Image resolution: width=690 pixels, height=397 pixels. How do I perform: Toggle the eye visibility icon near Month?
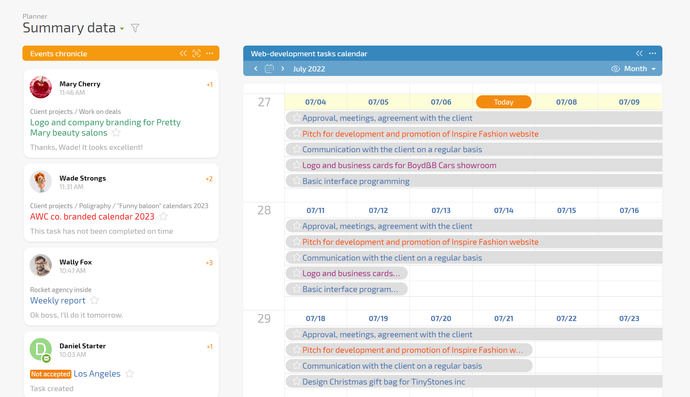(615, 69)
